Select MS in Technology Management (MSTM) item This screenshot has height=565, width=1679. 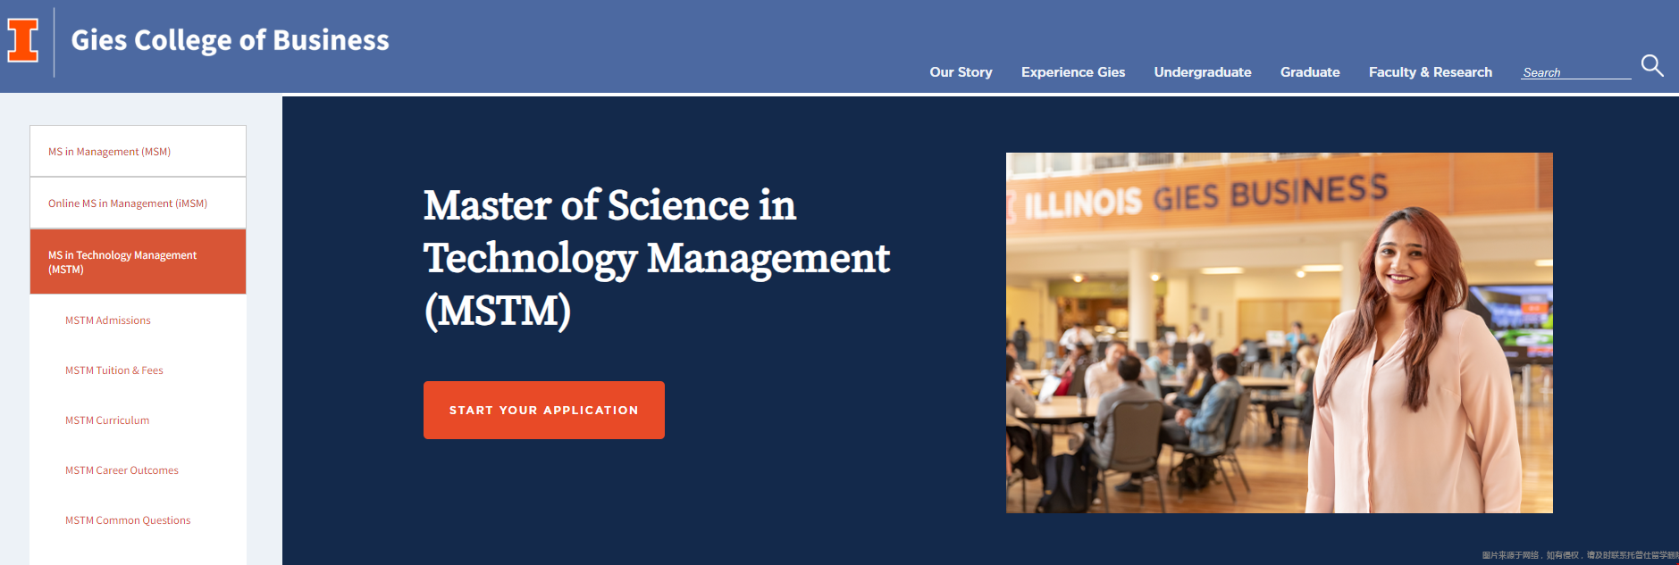pyautogui.click(x=138, y=262)
